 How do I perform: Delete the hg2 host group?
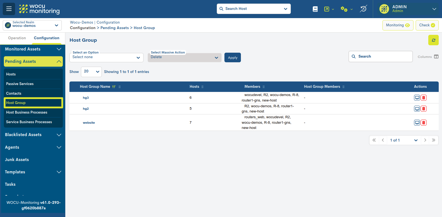tap(424, 109)
